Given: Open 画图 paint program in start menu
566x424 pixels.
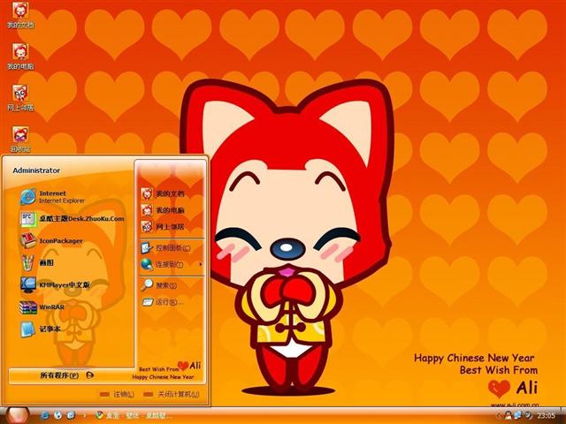Looking at the screenshot, I should 37,263.
